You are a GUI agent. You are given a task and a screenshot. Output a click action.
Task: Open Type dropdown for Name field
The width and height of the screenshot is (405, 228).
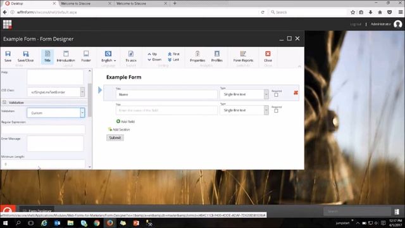click(x=266, y=94)
